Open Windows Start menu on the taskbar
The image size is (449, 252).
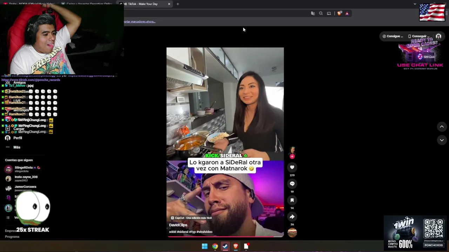(x=205, y=246)
